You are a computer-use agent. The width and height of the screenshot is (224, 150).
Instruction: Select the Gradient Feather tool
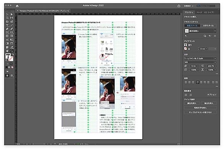coord(11,43)
